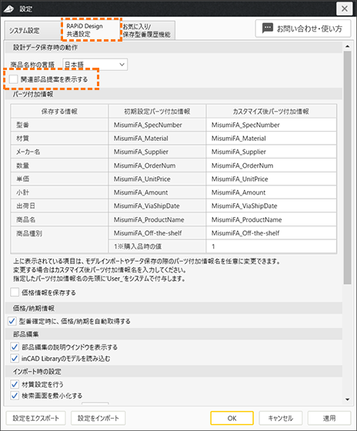357x431 pixels.
Task: Click default MisumiFA_ProductName cell
Action: click(x=157, y=219)
